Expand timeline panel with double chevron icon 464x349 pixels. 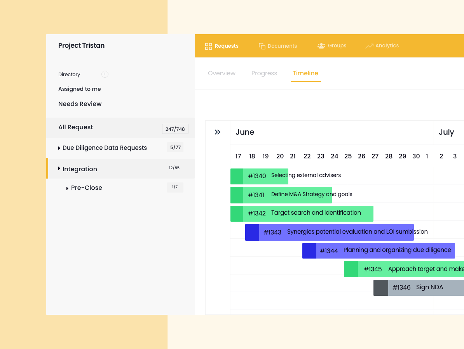218,132
